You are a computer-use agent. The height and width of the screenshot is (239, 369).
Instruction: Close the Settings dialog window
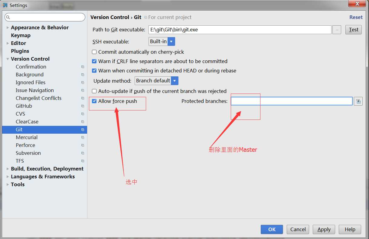[x=357, y=4]
